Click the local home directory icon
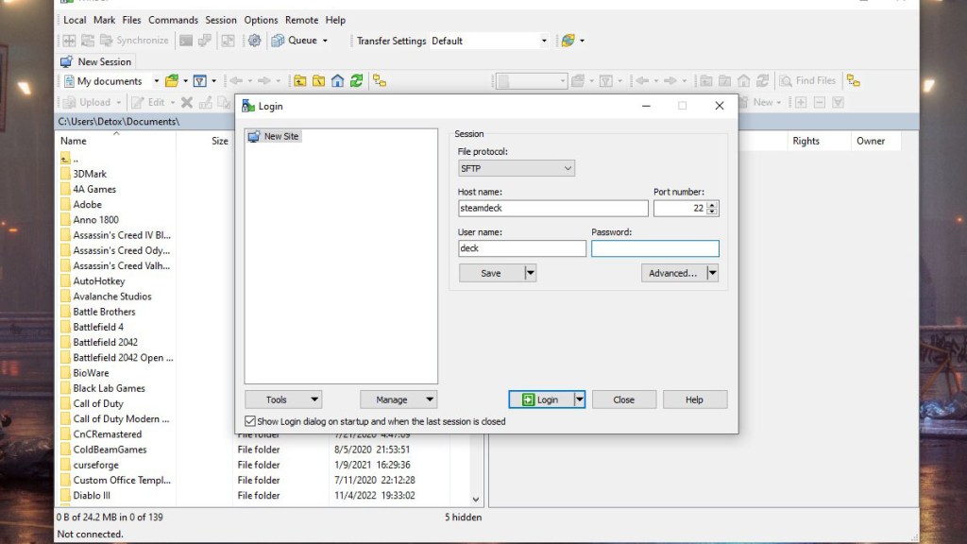The height and width of the screenshot is (544, 967). tap(337, 81)
